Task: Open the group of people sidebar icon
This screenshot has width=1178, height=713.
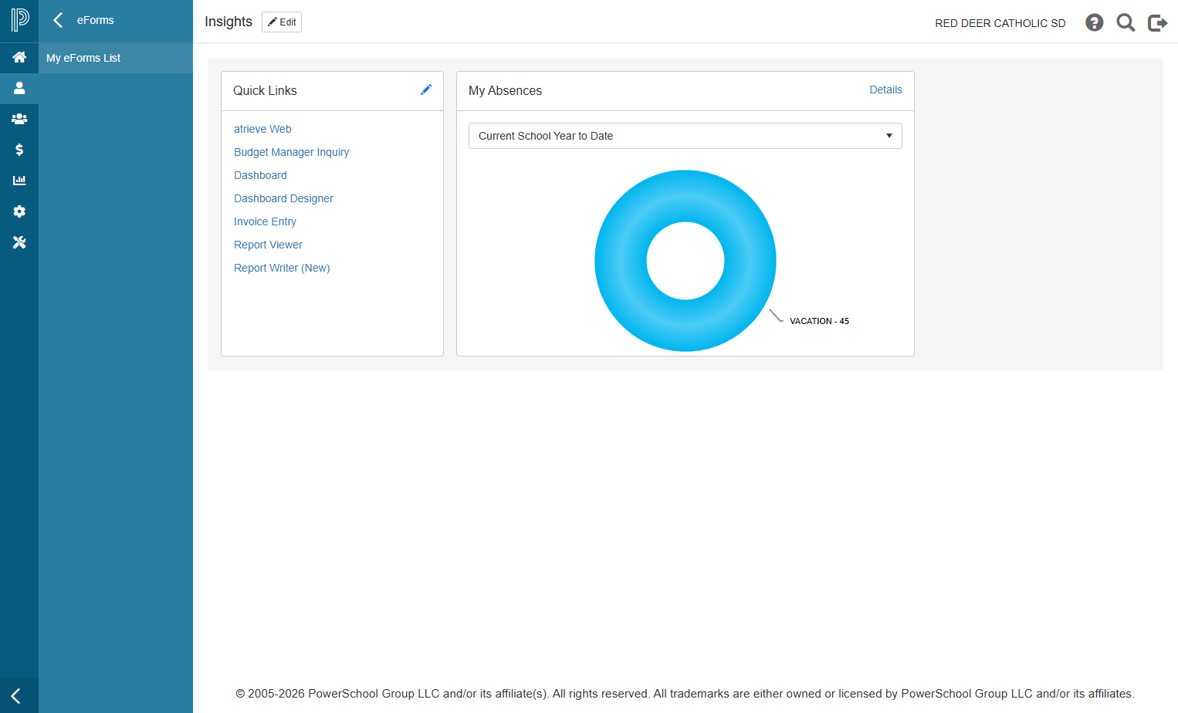Action: click(x=19, y=119)
